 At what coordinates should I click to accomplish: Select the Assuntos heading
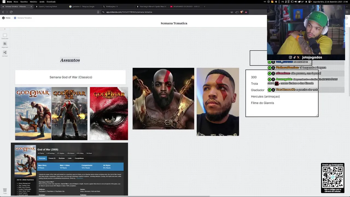(70, 60)
